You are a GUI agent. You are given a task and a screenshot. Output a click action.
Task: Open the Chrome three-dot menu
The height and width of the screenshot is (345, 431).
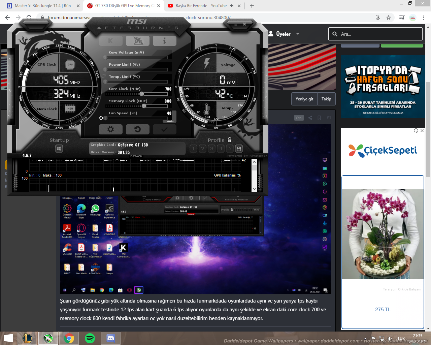(x=424, y=18)
